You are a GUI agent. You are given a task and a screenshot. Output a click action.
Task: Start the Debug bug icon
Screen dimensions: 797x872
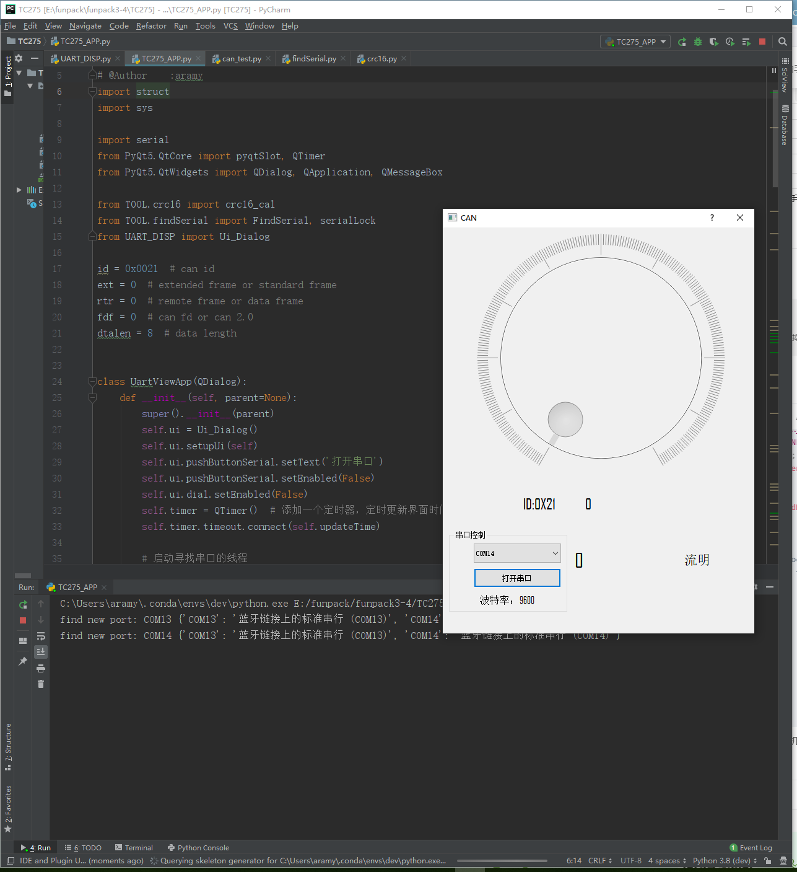click(x=698, y=42)
